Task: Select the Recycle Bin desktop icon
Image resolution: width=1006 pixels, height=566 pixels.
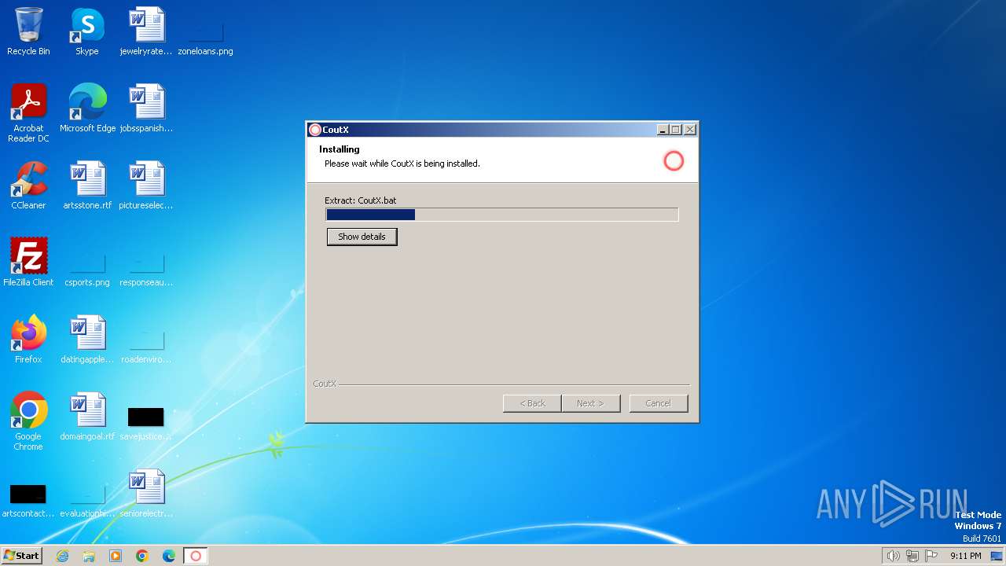Action: point(28,32)
